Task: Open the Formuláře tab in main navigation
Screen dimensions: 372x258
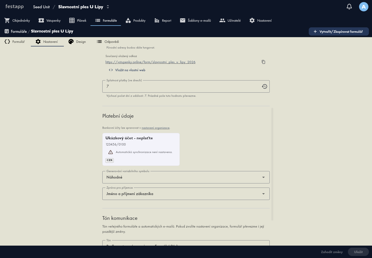Action: point(106,20)
